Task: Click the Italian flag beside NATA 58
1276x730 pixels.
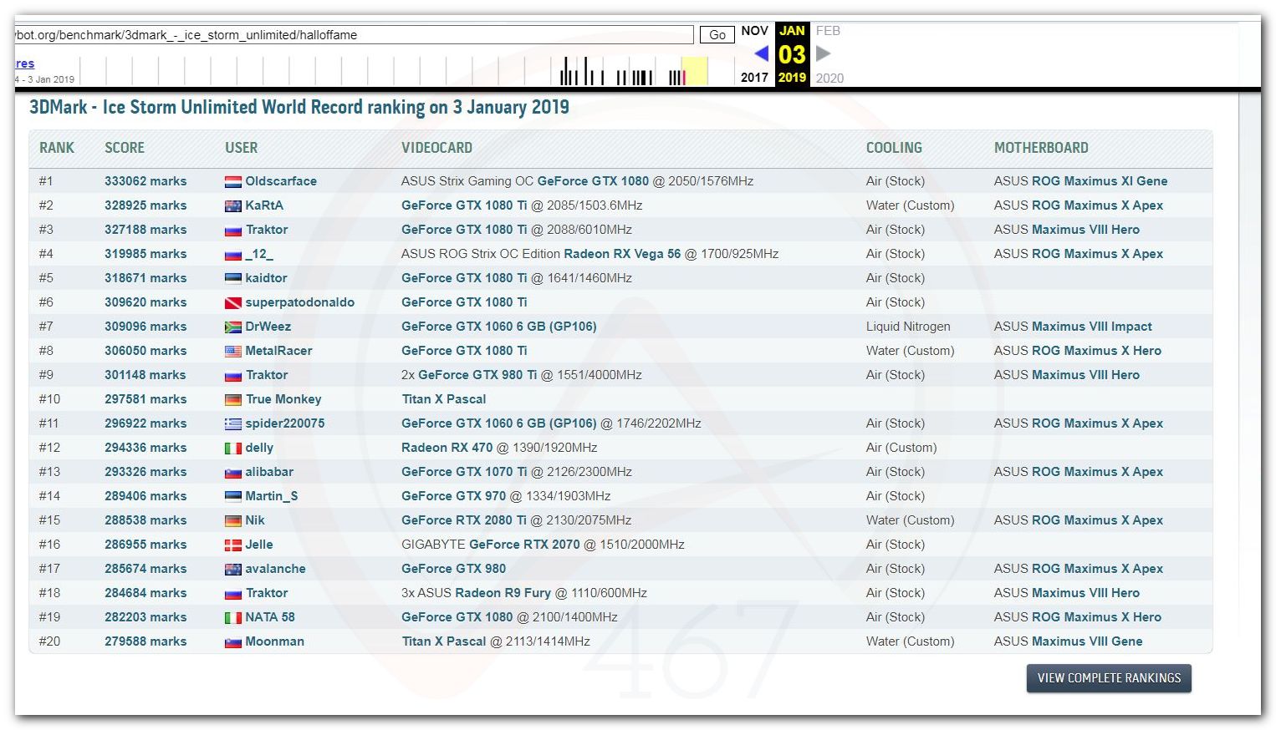Action: pos(232,617)
